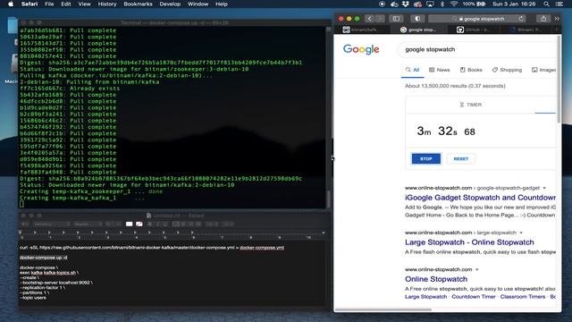
Task: Open the Help menu
Action: click(222, 4)
